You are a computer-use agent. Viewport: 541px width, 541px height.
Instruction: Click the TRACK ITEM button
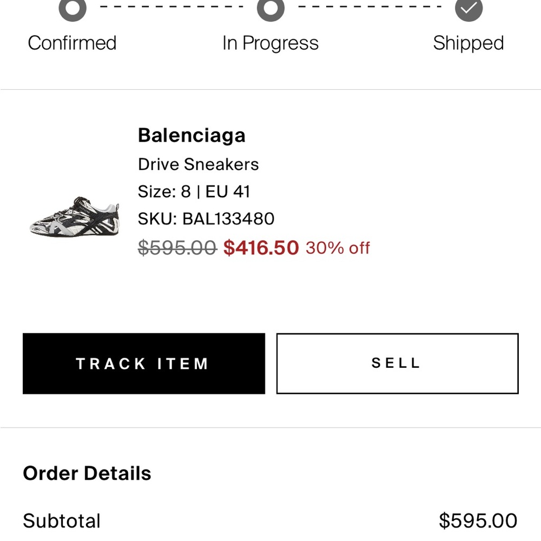click(144, 364)
